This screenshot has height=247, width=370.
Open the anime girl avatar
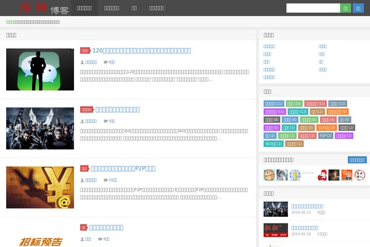(x=282, y=175)
